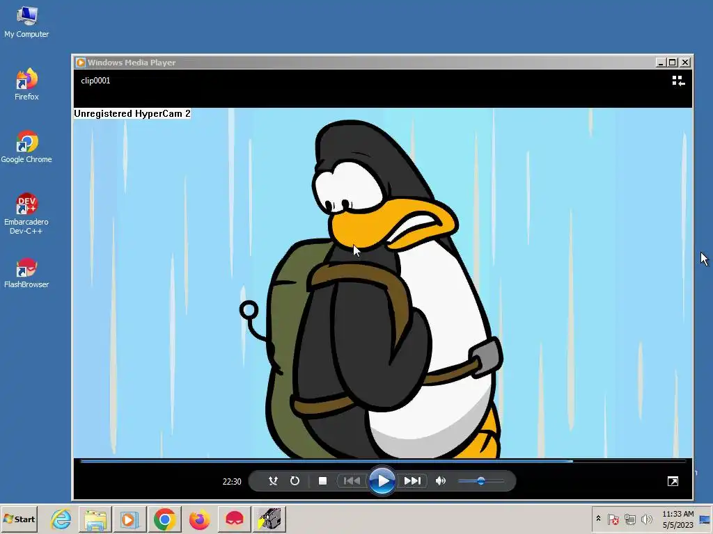Image resolution: width=713 pixels, height=534 pixels.
Task: Click the Windows Media Player title icon
Action: point(81,62)
